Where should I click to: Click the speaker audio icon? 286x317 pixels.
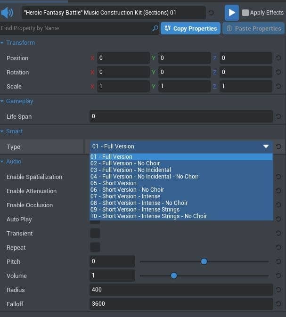click(x=8, y=13)
